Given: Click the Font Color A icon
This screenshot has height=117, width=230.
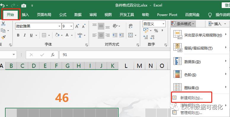Looking at the screenshot, I should coord(67,35).
